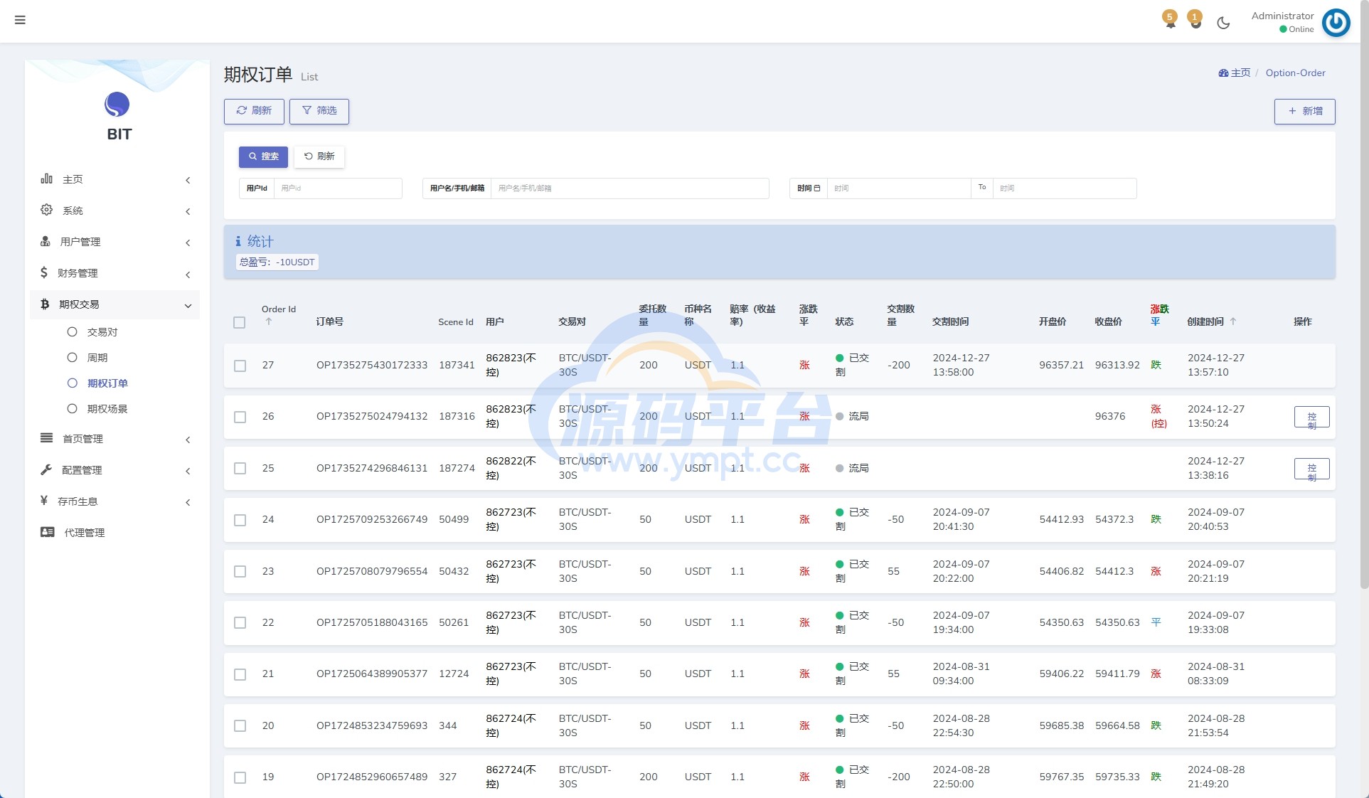Viewport: 1369px width, 798px height.
Task: Open the 周期 submenu item
Action: coord(97,358)
